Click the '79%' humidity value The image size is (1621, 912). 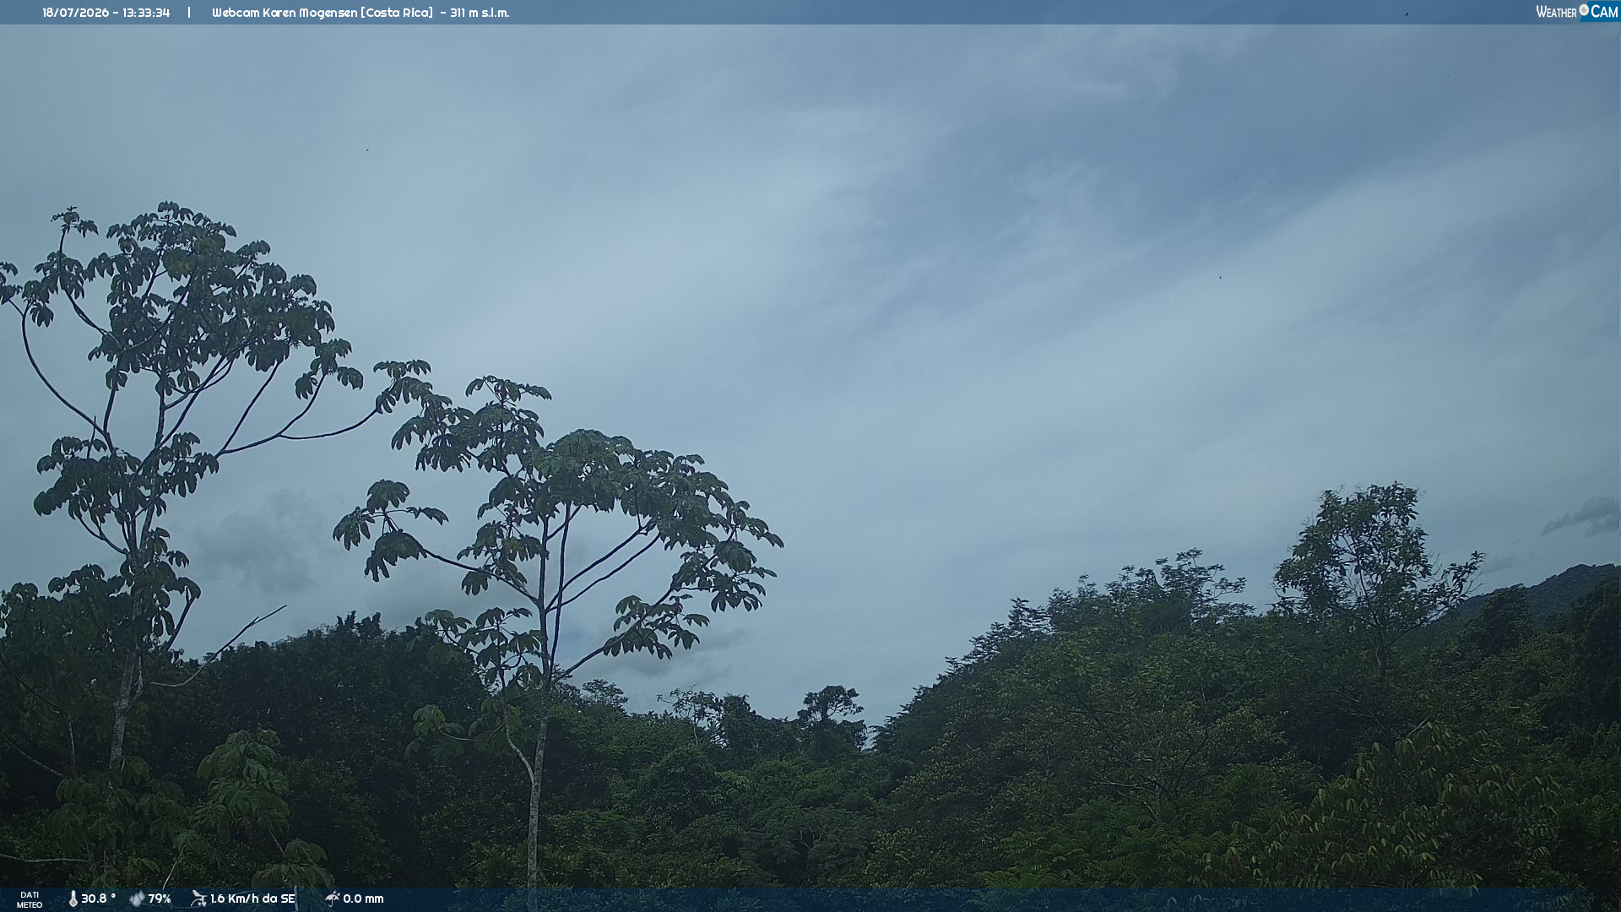click(160, 899)
